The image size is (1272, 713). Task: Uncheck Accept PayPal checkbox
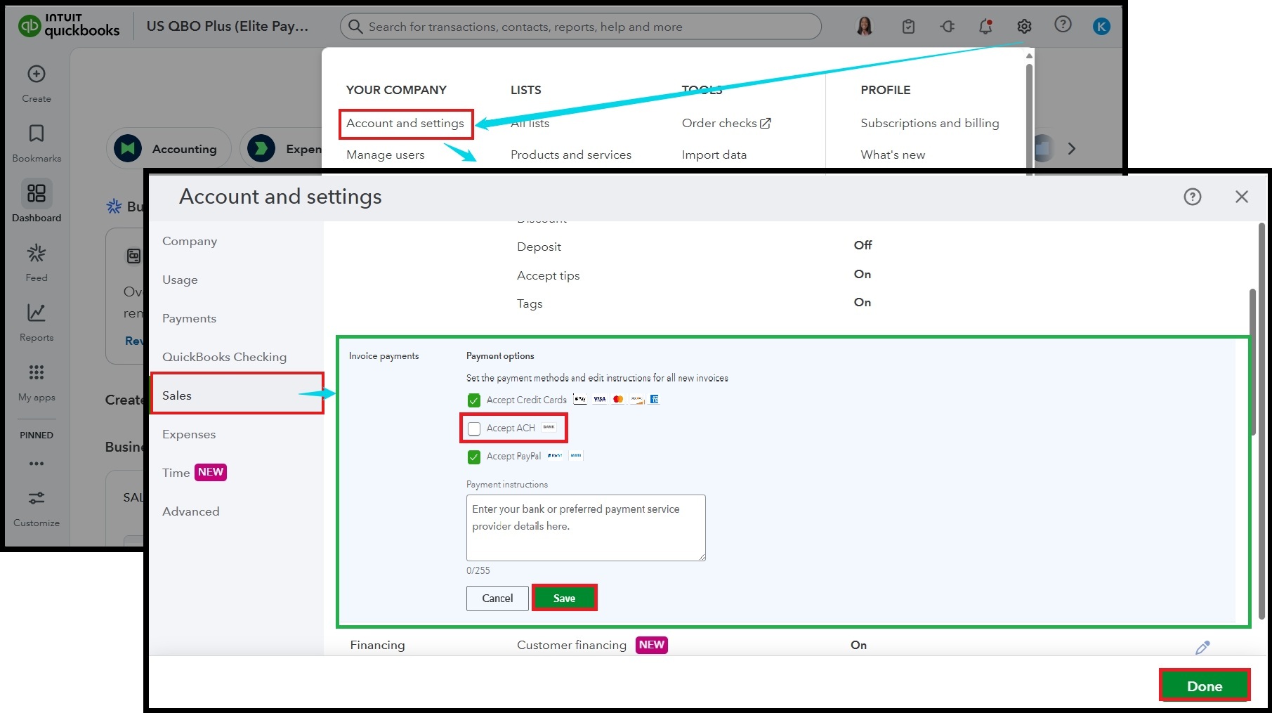click(474, 457)
